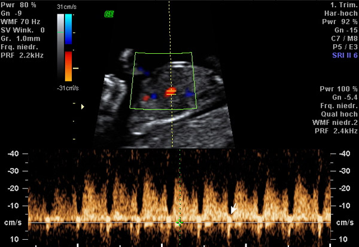Click the yellow baseline tick on the color scale
Image resolution: width=359 pixels, height=247 pixels.
point(76,69)
